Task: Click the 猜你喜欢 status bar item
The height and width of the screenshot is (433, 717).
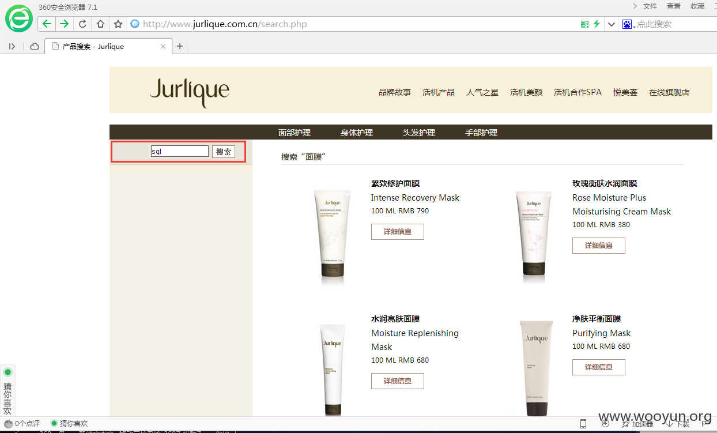Action: 69,424
